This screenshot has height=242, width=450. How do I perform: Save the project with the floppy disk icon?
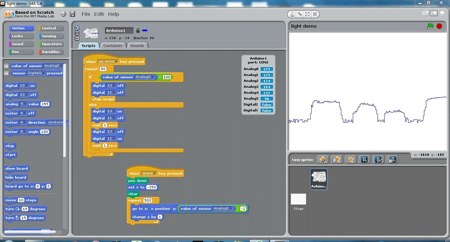[73, 14]
